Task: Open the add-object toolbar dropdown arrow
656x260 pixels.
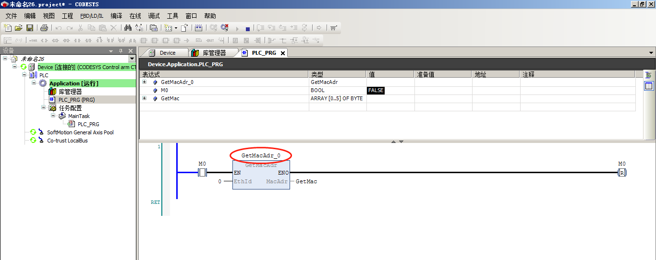Action: click(176, 28)
